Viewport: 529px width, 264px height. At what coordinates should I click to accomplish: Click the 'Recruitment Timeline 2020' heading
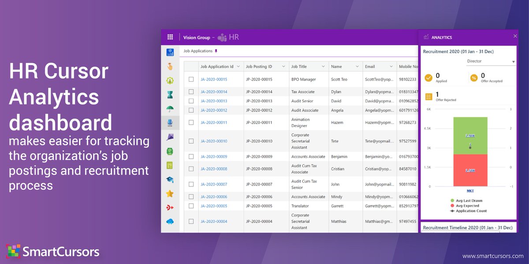coord(468,227)
